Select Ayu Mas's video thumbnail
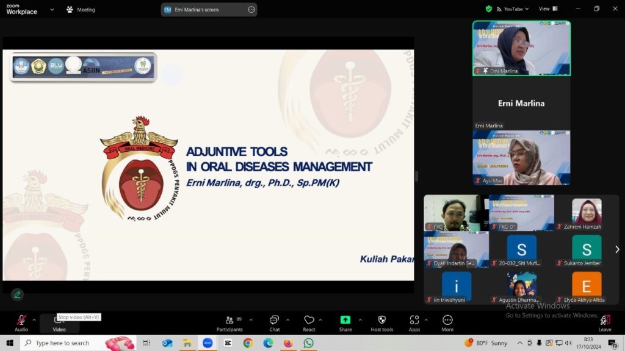The height and width of the screenshot is (351, 625). click(x=521, y=158)
